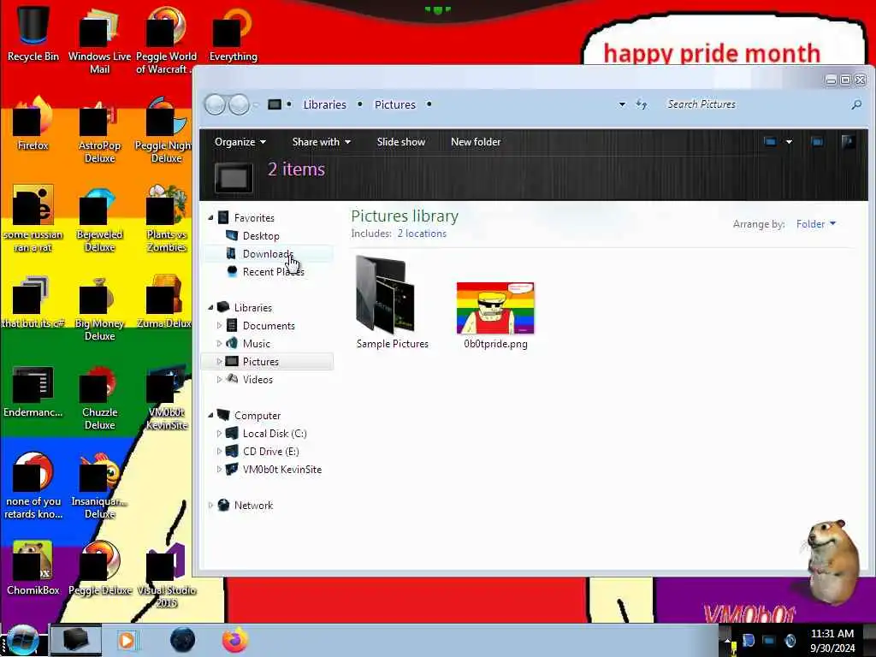Show hidden system tray icons
The width and height of the screenshot is (876, 657).
click(x=727, y=640)
